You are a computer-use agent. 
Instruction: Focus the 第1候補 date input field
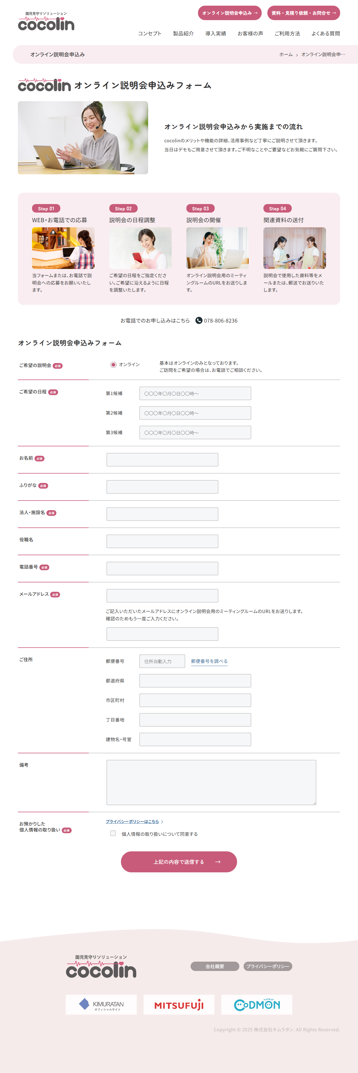195,393
